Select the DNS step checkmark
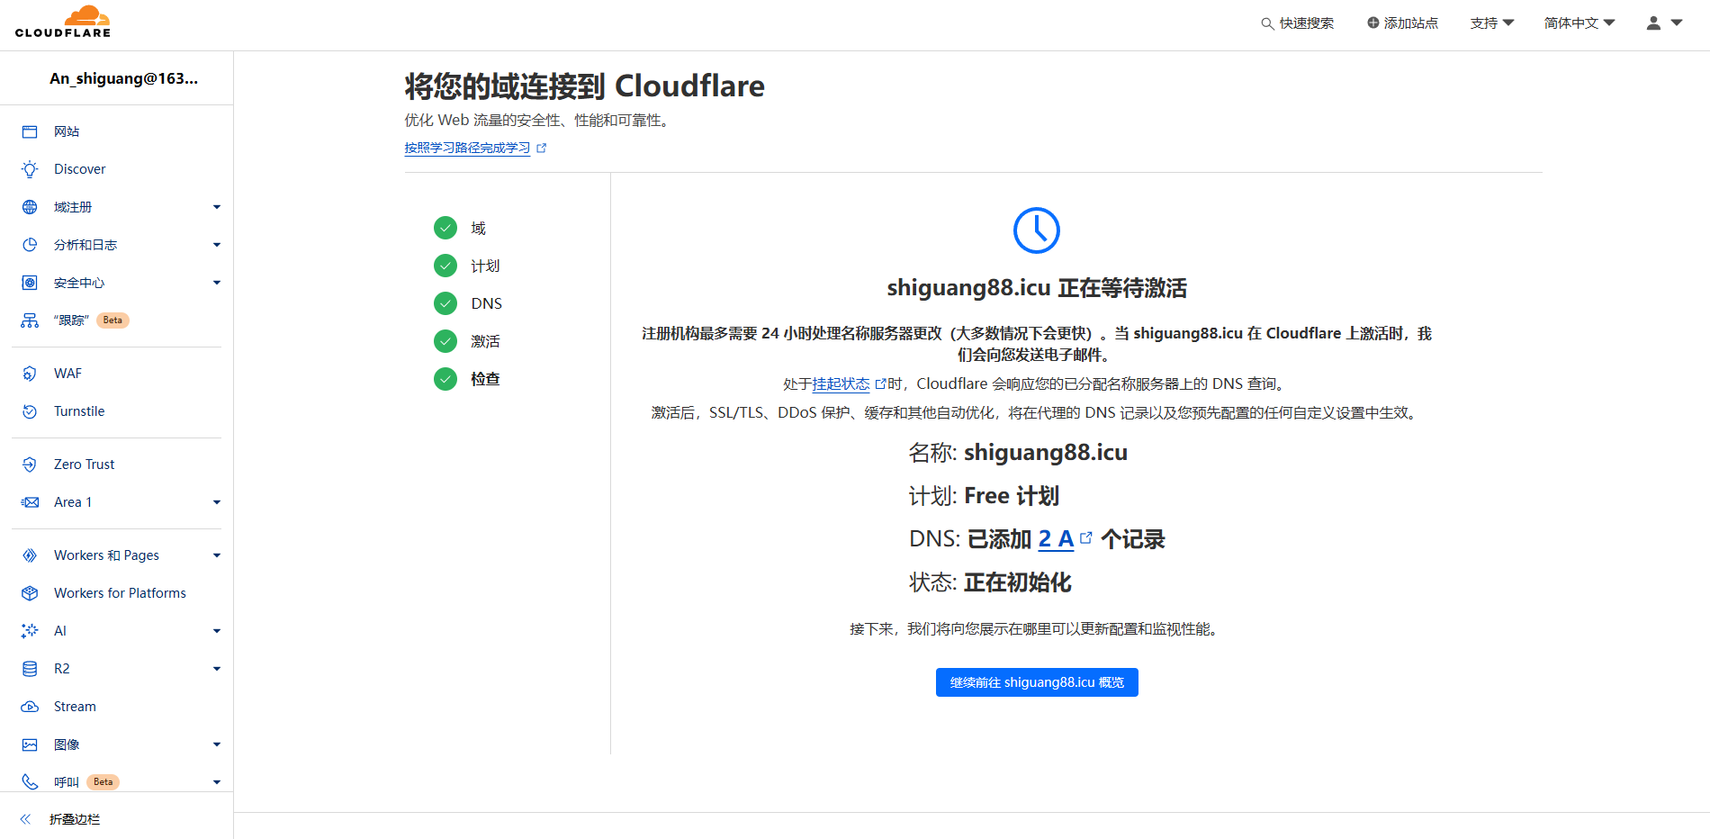 [x=445, y=303]
